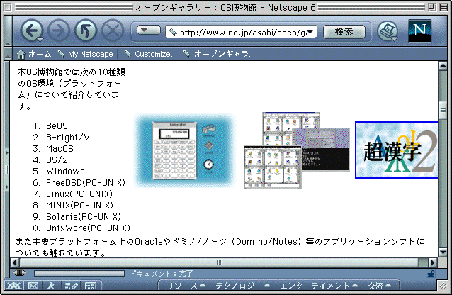Open the オープンギャラ... bookmark
Image resolution: width=452 pixels, height=295 pixels.
point(219,54)
